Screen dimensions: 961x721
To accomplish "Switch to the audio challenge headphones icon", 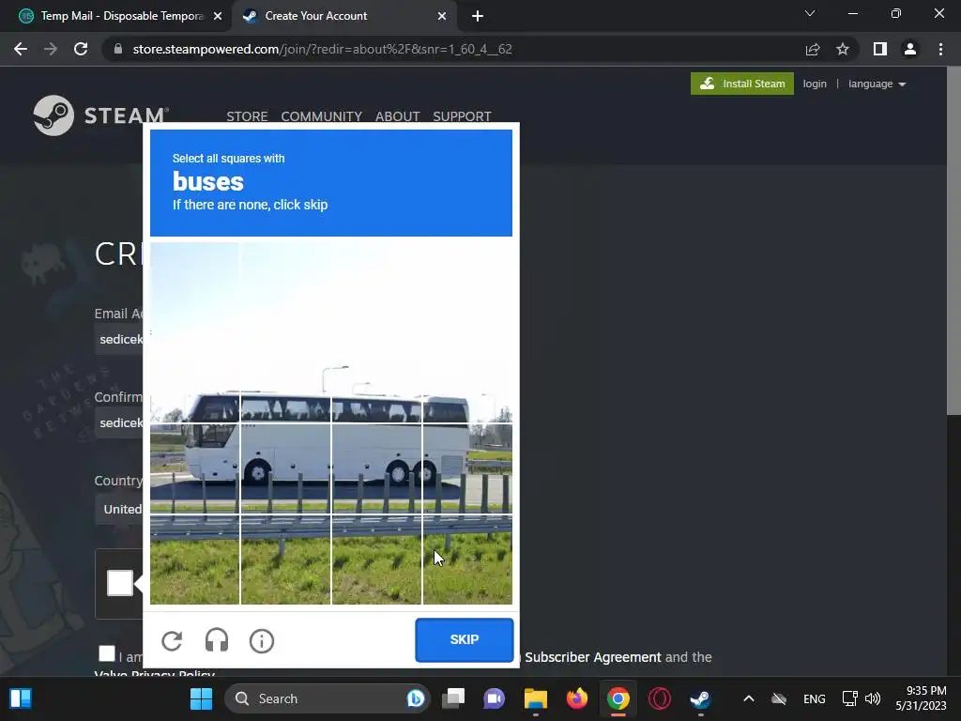I will pyautogui.click(x=217, y=640).
